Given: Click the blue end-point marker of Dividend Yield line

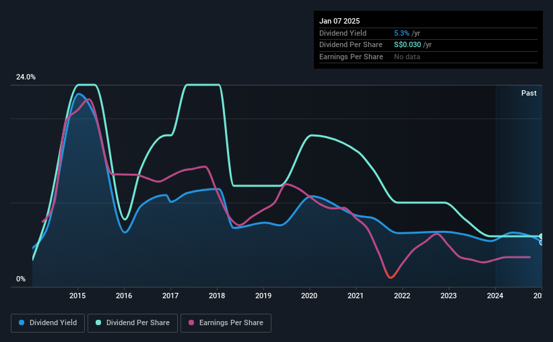Looking at the screenshot, I should (x=541, y=242).
